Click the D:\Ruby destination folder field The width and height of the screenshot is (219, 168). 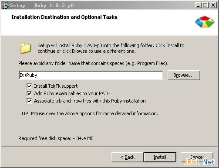click(x=91, y=75)
